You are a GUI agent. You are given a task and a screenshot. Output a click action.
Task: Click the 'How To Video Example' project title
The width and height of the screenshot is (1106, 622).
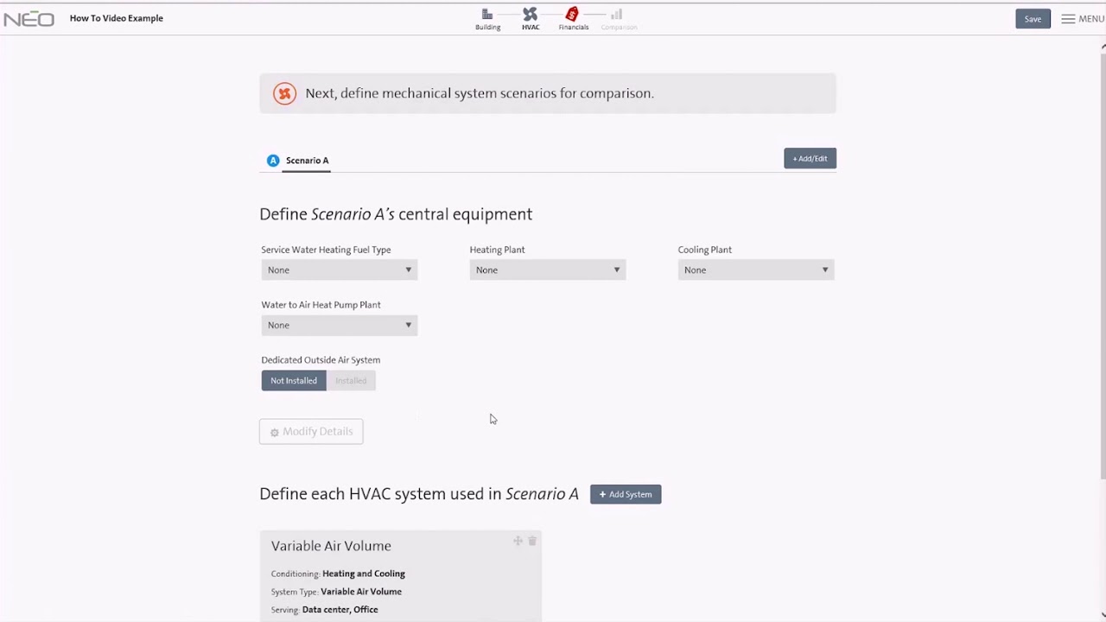[117, 18]
